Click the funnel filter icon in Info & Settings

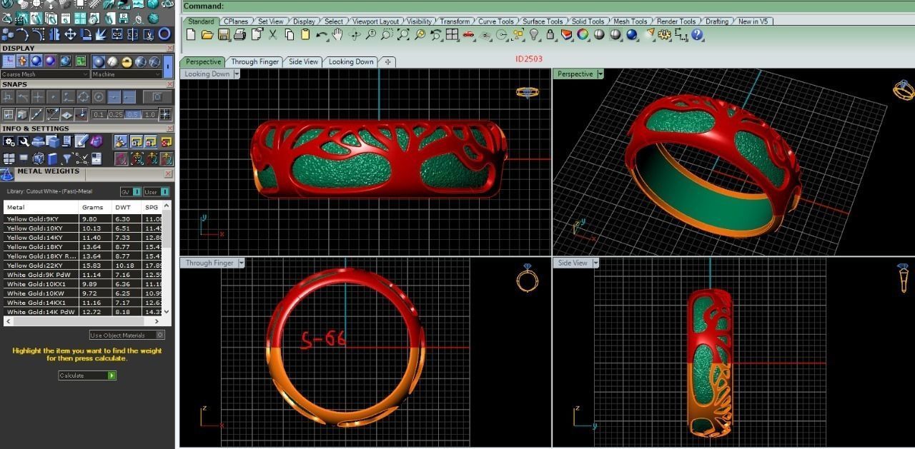point(67,158)
